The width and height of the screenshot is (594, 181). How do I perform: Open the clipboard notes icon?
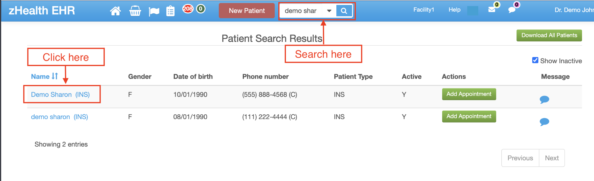tap(171, 11)
